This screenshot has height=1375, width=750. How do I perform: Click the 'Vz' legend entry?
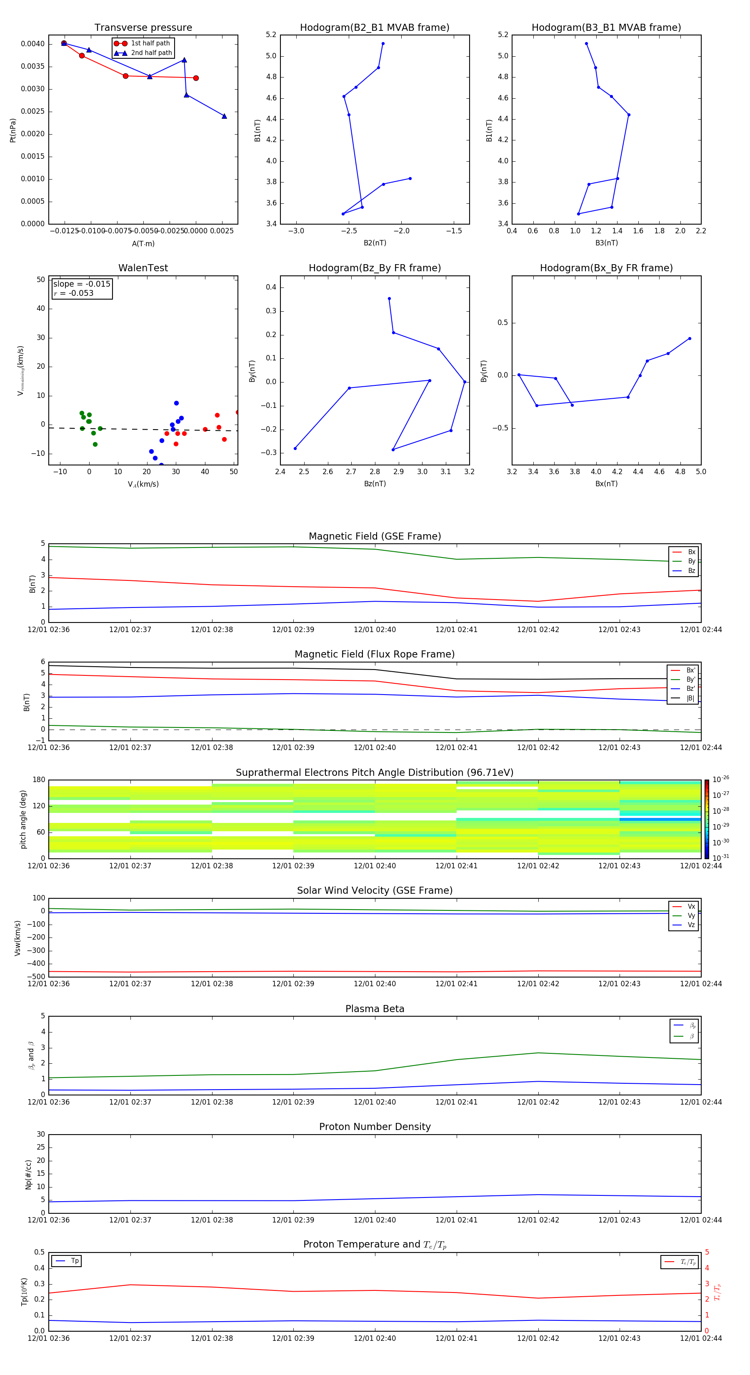point(684,925)
